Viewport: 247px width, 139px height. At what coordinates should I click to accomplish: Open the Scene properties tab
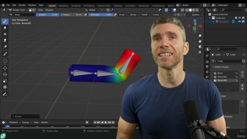[x=207, y=77]
